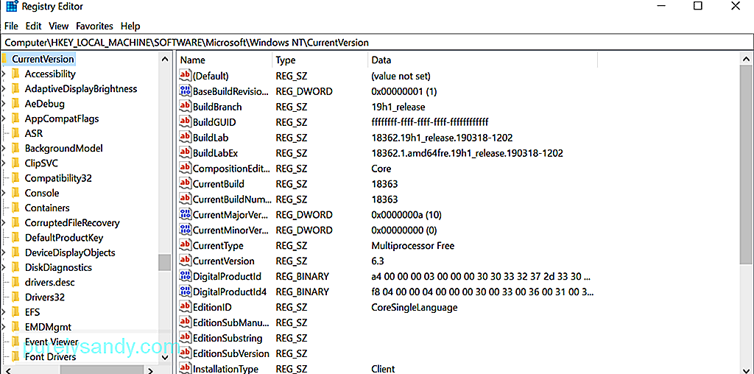This screenshot has height=374, width=754.
Task: Expand the BackgroundModel key
Action: pos(4,149)
